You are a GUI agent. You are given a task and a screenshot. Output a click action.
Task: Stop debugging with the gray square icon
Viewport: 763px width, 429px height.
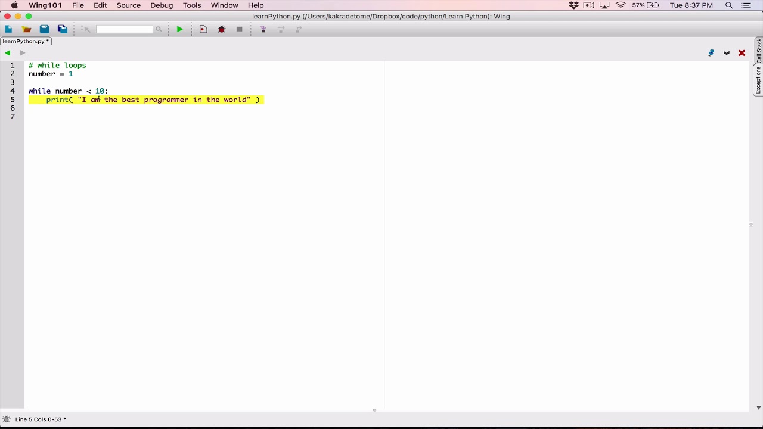pos(239,29)
